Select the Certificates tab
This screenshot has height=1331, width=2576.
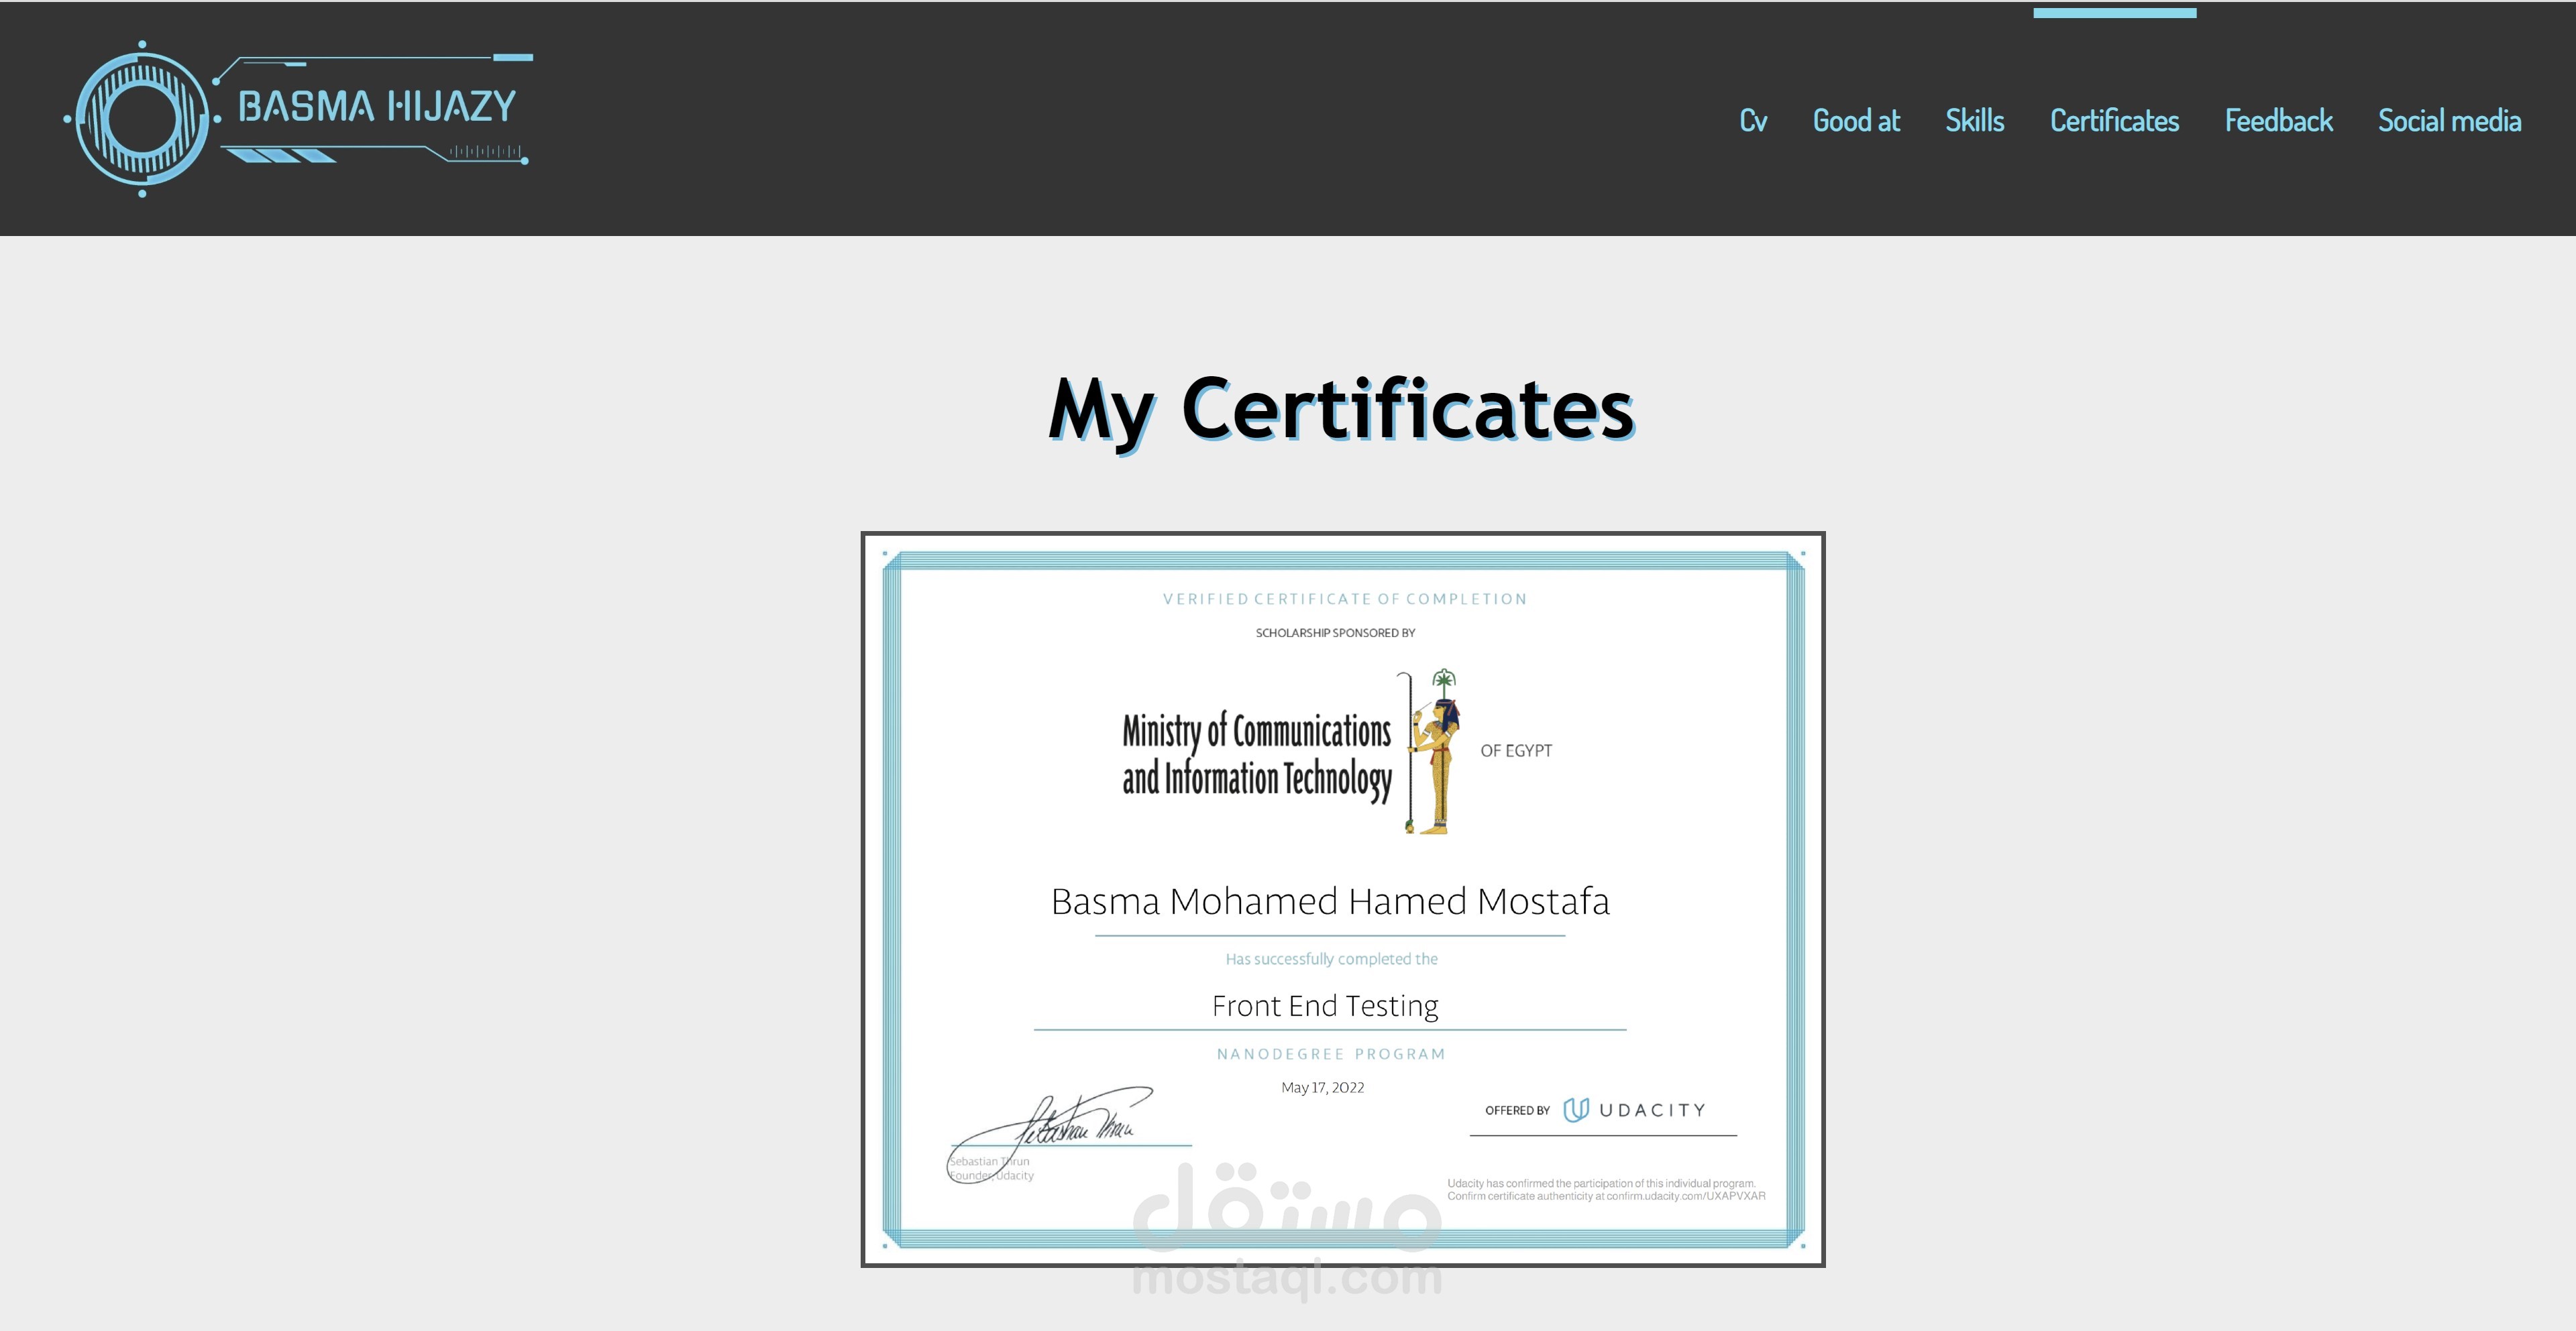tap(2115, 121)
